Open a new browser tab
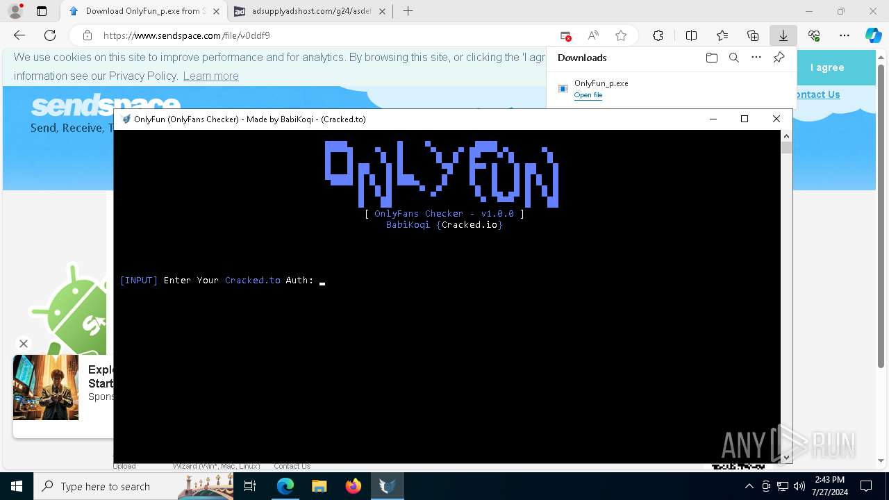This screenshot has width=889, height=500. point(408,11)
